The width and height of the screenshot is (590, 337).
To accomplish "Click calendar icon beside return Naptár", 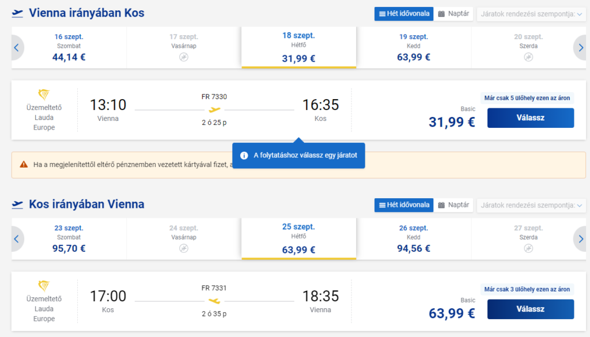I will pyautogui.click(x=441, y=205).
